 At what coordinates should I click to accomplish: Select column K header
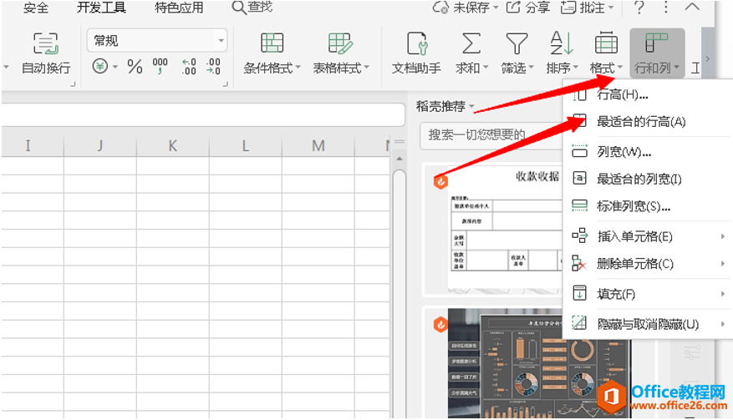click(172, 146)
